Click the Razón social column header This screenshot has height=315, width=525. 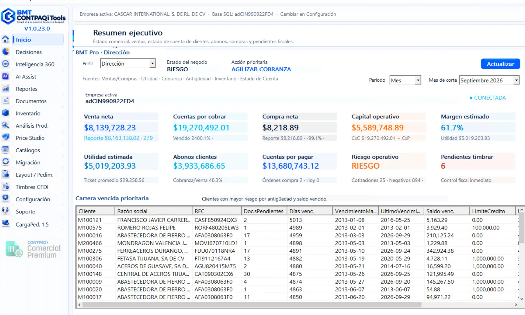coord(153,211)
